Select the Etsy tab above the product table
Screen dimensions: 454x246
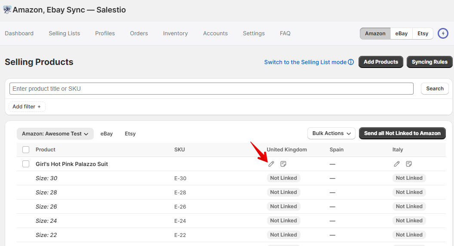tap(130, 134)
